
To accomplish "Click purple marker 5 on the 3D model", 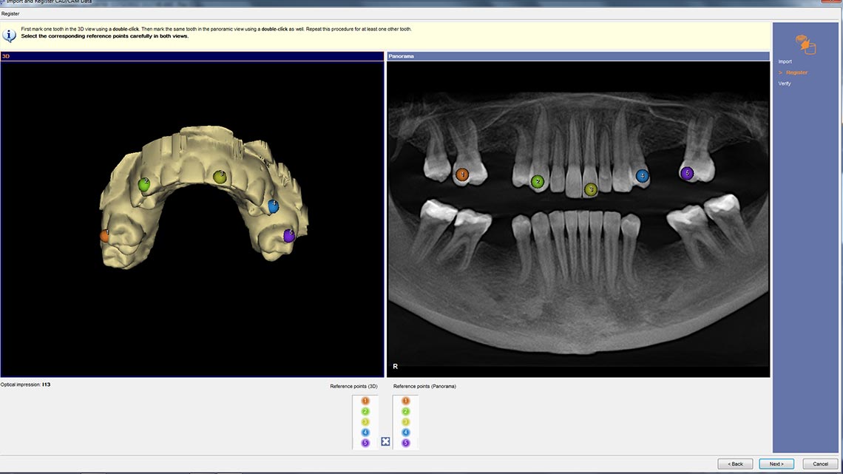I will coord(289,235).
